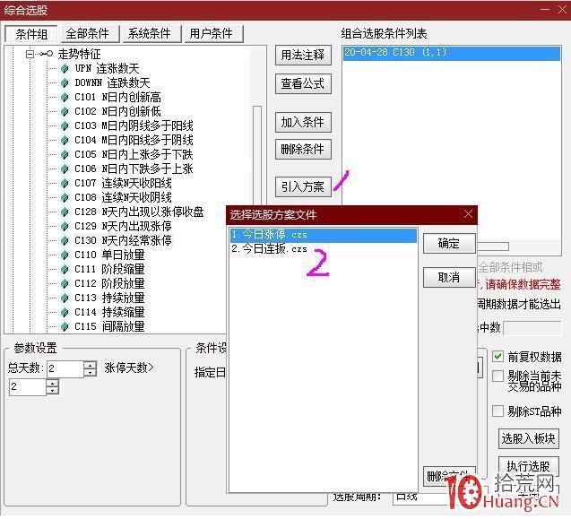Click the icon next to C110 单日放量

point(65,255)
